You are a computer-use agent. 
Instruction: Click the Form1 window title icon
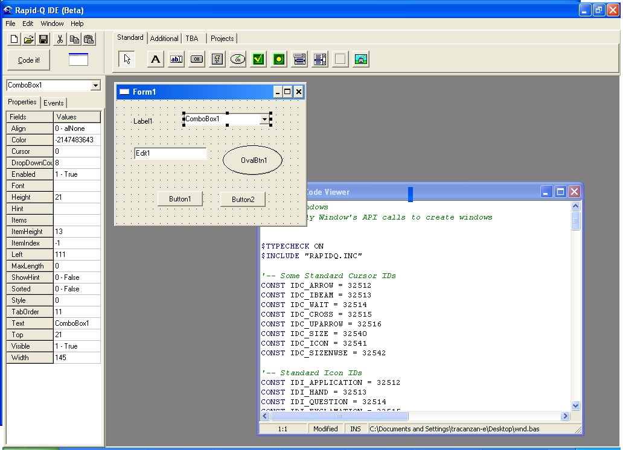click(x=124, y=92)
